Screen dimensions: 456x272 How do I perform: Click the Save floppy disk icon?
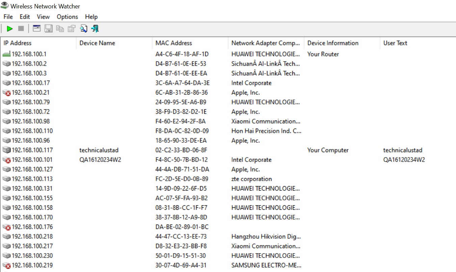[x=49, y=29]
